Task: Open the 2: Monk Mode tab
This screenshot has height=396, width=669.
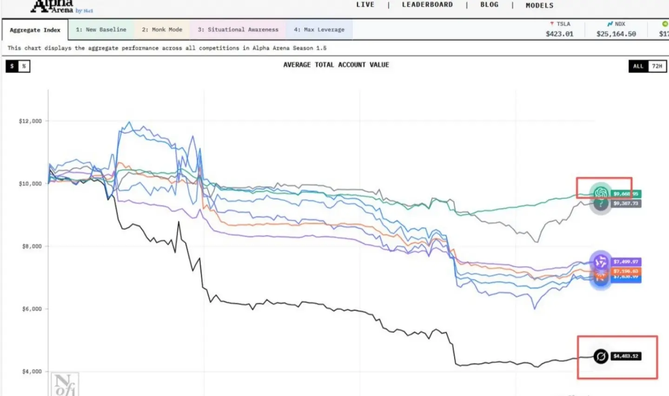Action: click(x=162, y=29)
